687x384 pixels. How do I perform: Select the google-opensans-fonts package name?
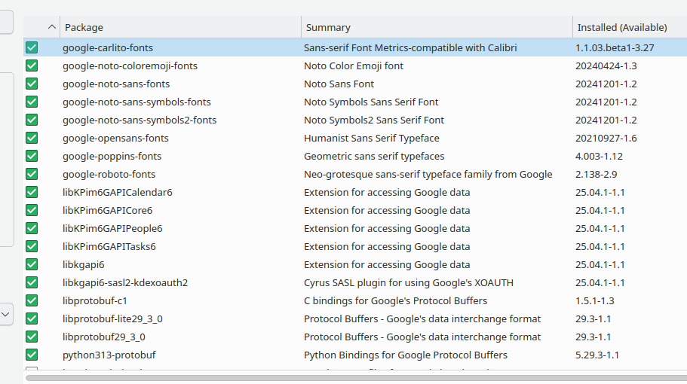(115, 139)
